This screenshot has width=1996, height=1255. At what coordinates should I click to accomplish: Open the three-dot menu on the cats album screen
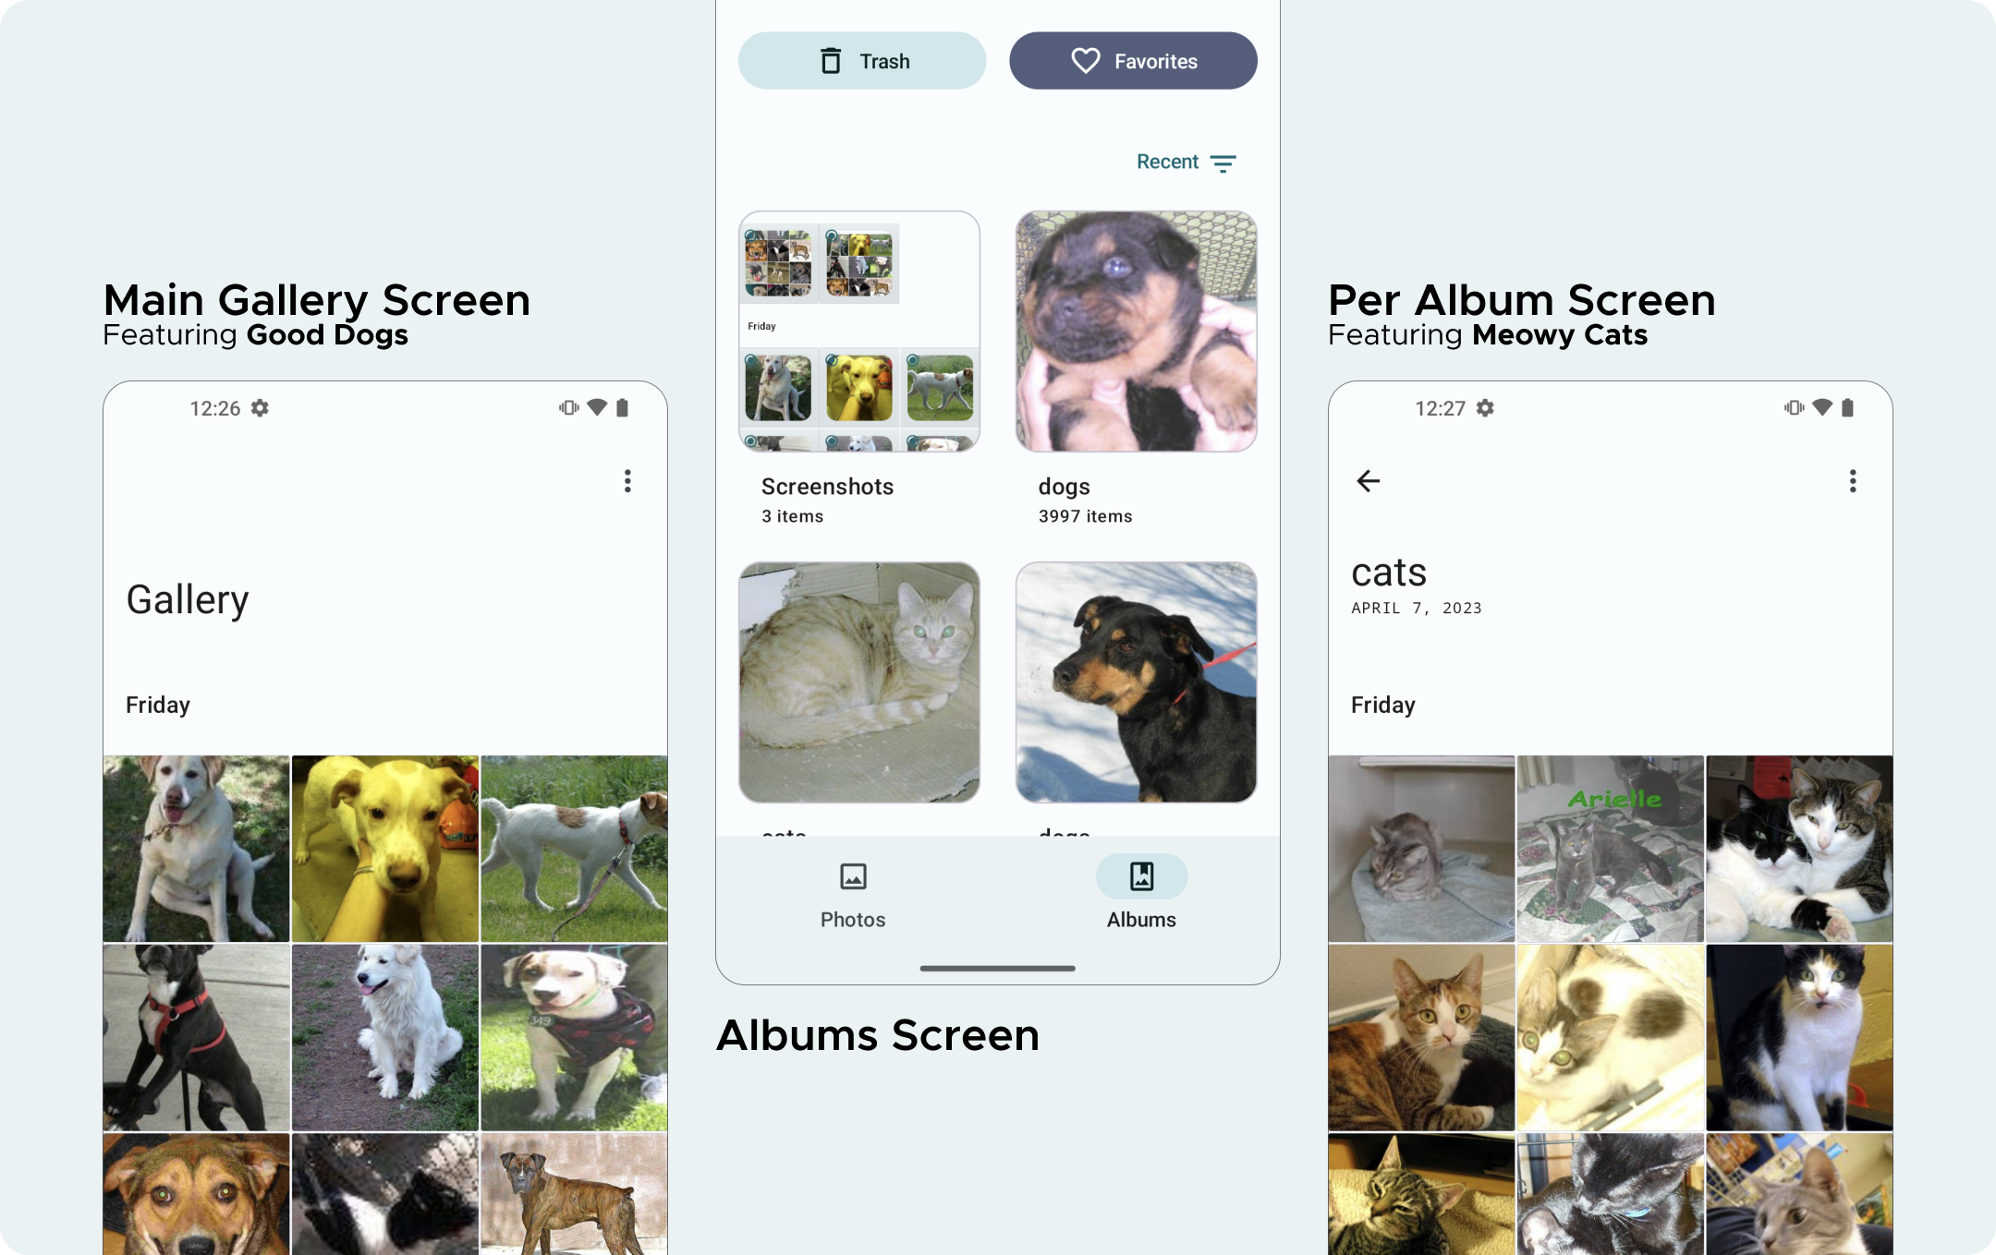(x=1853, y=481)
